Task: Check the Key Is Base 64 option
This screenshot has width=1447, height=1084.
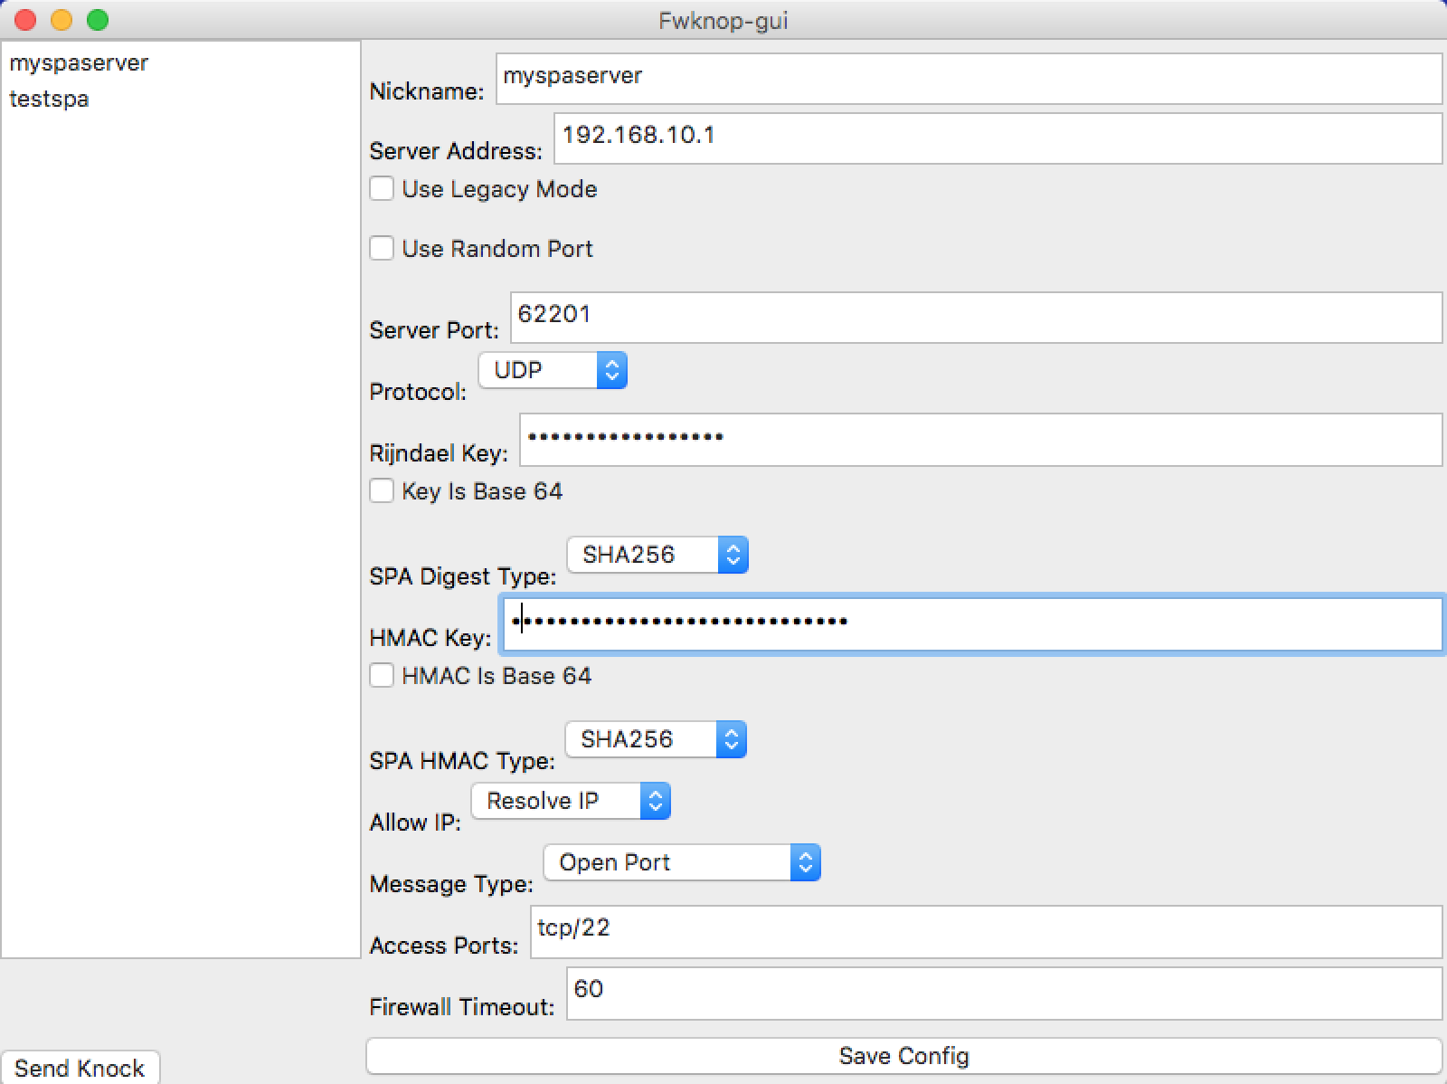Action: point(382,491)
